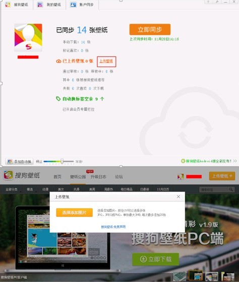Click 上传壁纸 link beside upload count
Screen dimensions: 239x282
(106, 61)
